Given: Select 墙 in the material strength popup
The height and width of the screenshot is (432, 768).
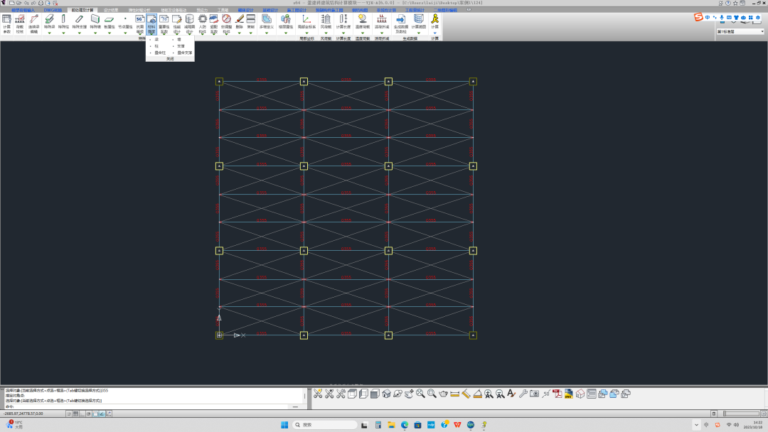Looking at the screenshot, I should pos(179,39).
